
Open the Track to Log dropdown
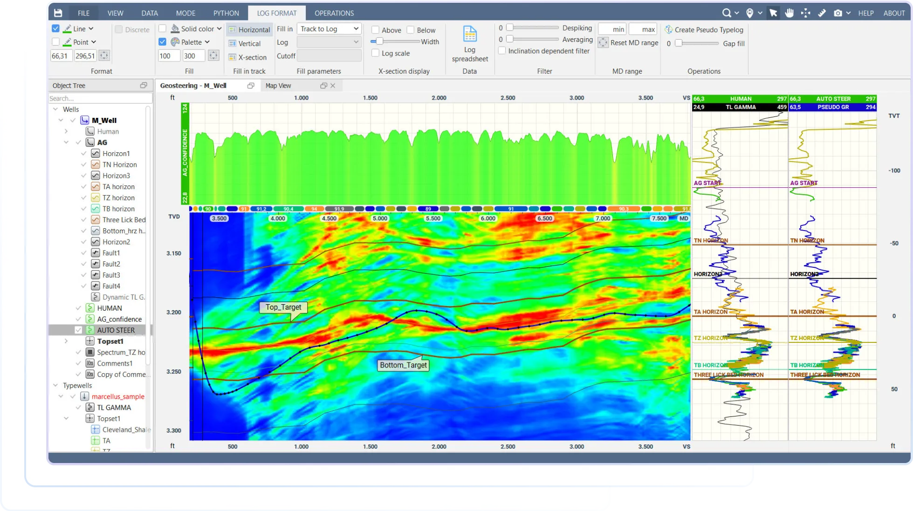click(x=330, y=29)
